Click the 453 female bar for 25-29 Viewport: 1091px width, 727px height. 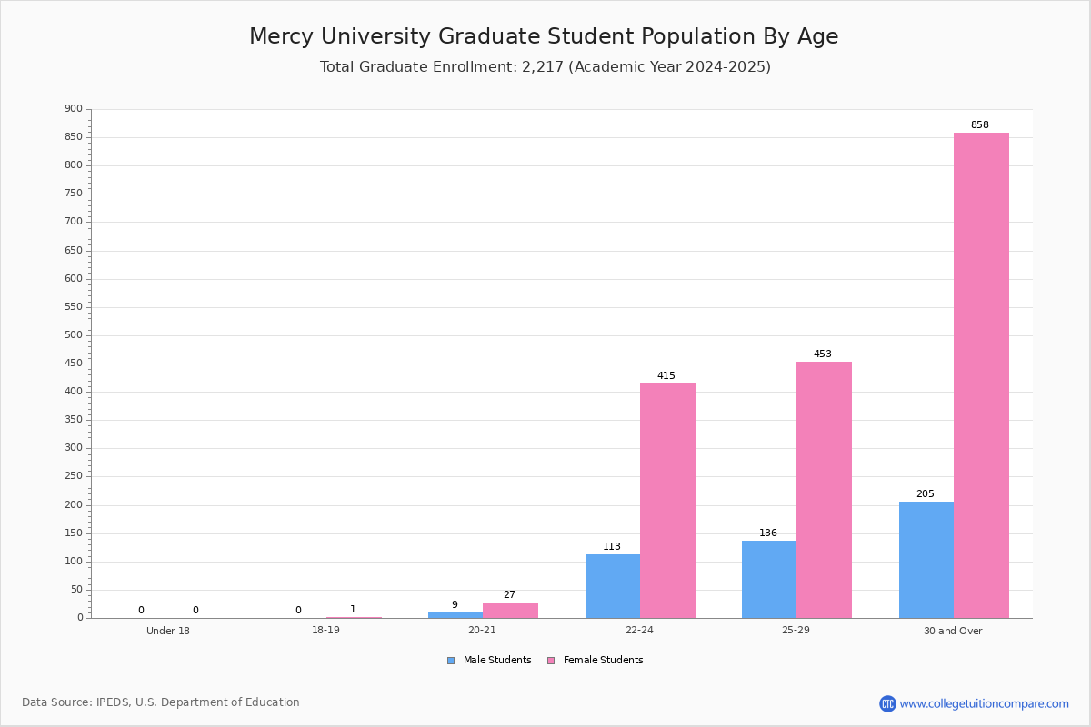(824, 490)
